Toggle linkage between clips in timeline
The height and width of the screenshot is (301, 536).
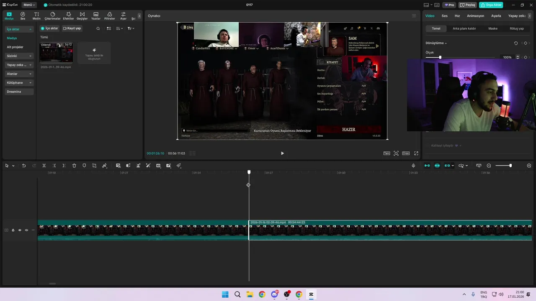click(447, 166)
